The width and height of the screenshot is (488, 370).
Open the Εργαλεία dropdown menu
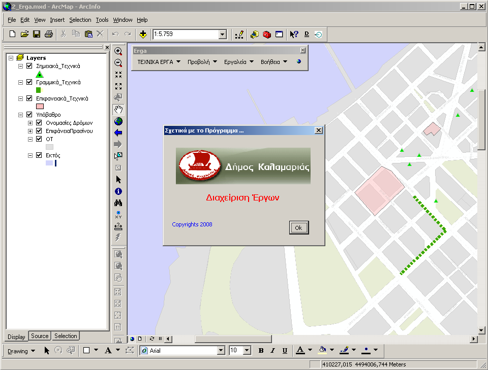pyautogui.click(x=239, y=62)
